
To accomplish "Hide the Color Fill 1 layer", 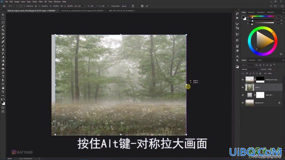I will (243, 95).
